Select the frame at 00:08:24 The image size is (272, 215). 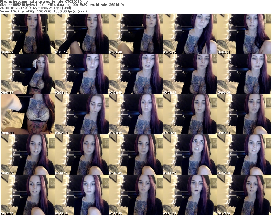click(x=190, y=114)
